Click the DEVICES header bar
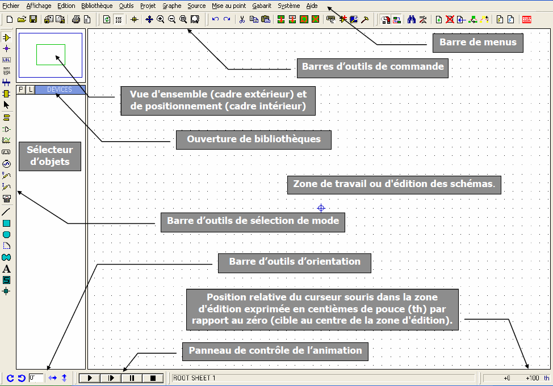This screenshot has width=553, height=386. tap(60, 90)
